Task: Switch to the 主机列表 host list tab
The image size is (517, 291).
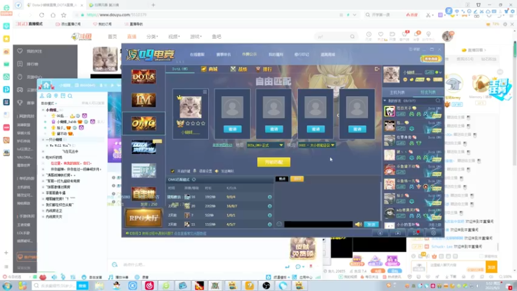Action: (397, 92)
